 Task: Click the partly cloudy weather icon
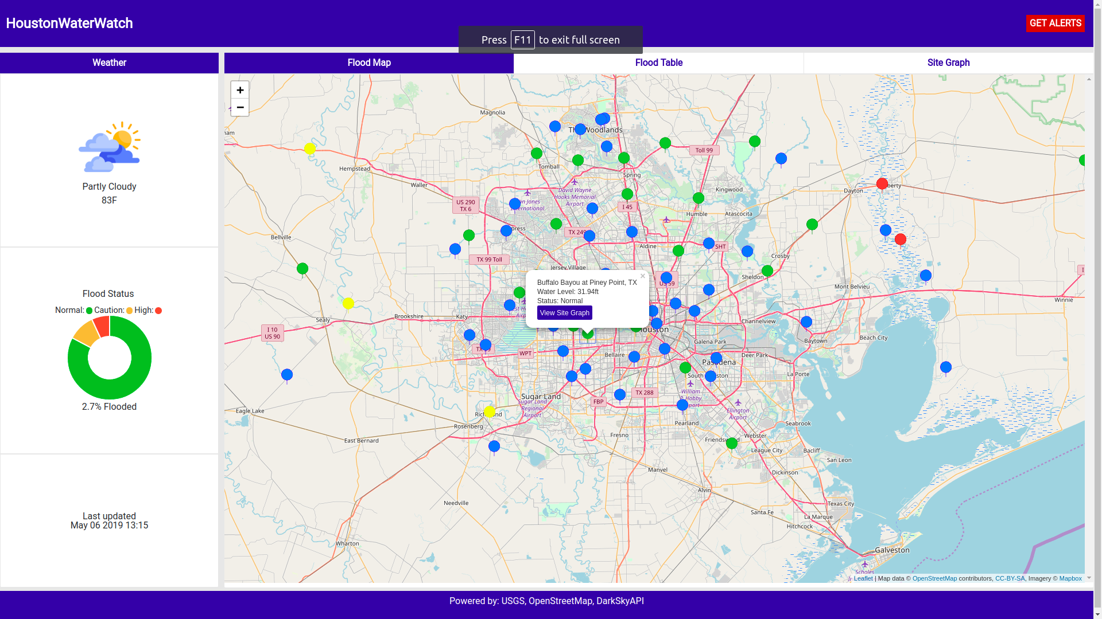click(109, 147)
